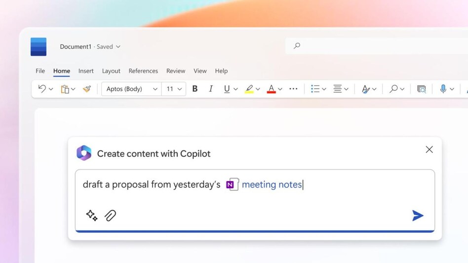The width and height of the screenshot is (468, 263).
Task: Toggle Italic formatting
Action: (211, 88)
